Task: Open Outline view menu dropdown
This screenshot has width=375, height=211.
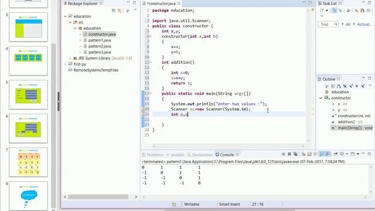Action: [370, 86]
